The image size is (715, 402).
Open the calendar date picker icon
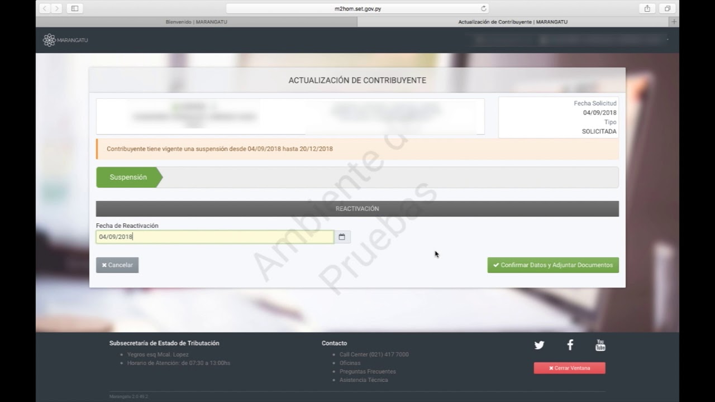(342, 237)
